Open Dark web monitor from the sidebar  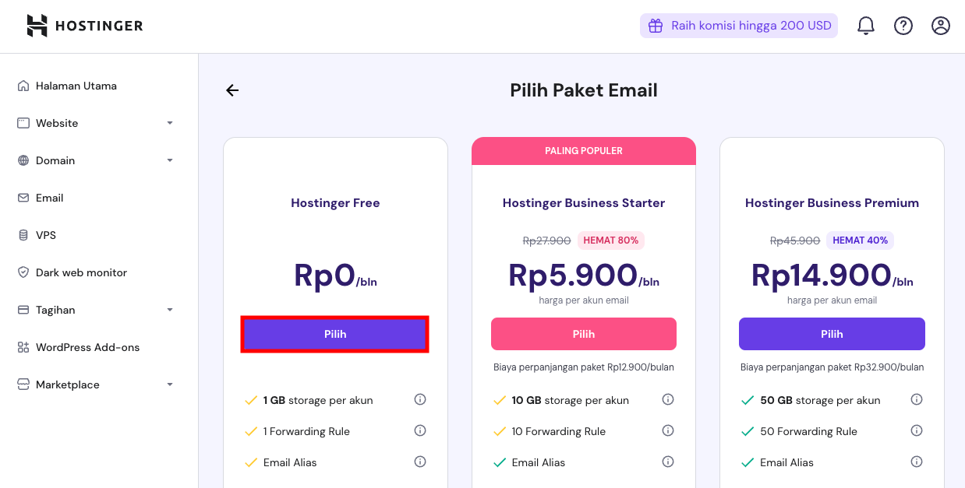coord(80,272)
